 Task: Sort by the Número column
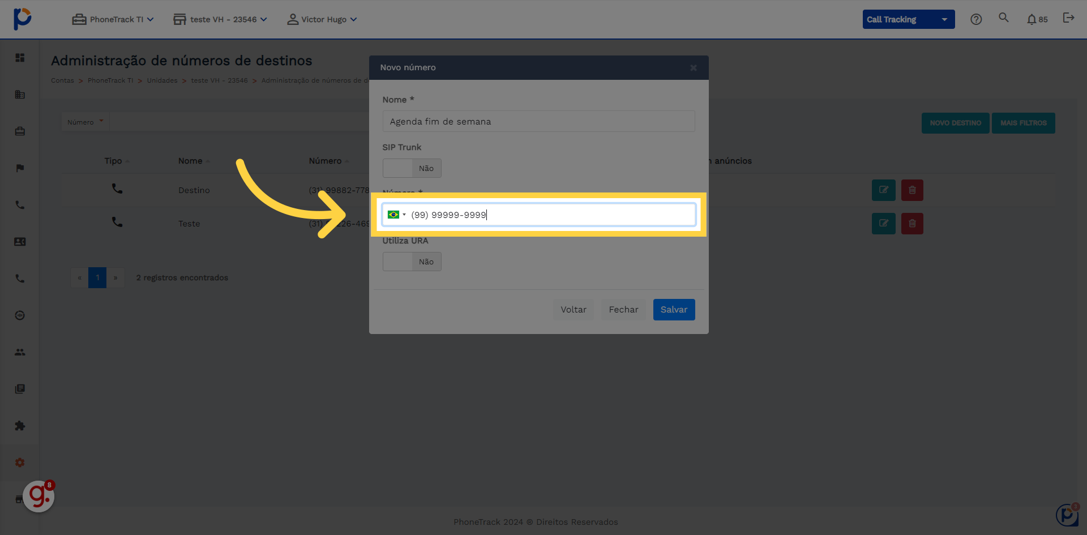pyautogui.click(x=329, y=161)
